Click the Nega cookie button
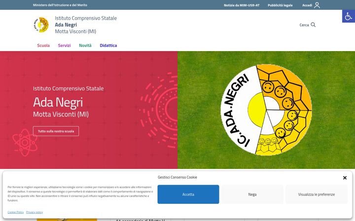Viewport: 355px width, 221px height. tap(252, 194)
